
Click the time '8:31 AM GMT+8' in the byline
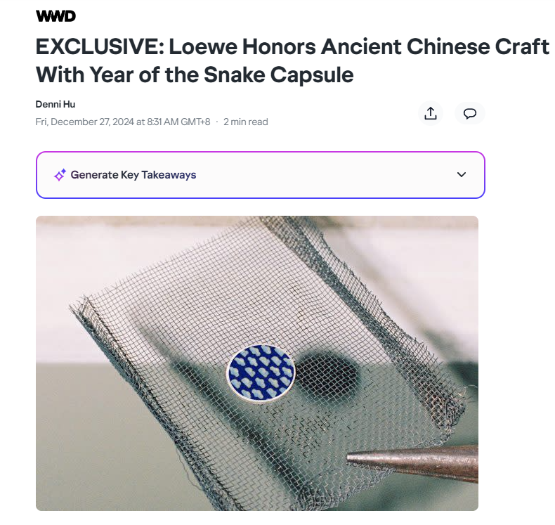click(x=178, y=122)
